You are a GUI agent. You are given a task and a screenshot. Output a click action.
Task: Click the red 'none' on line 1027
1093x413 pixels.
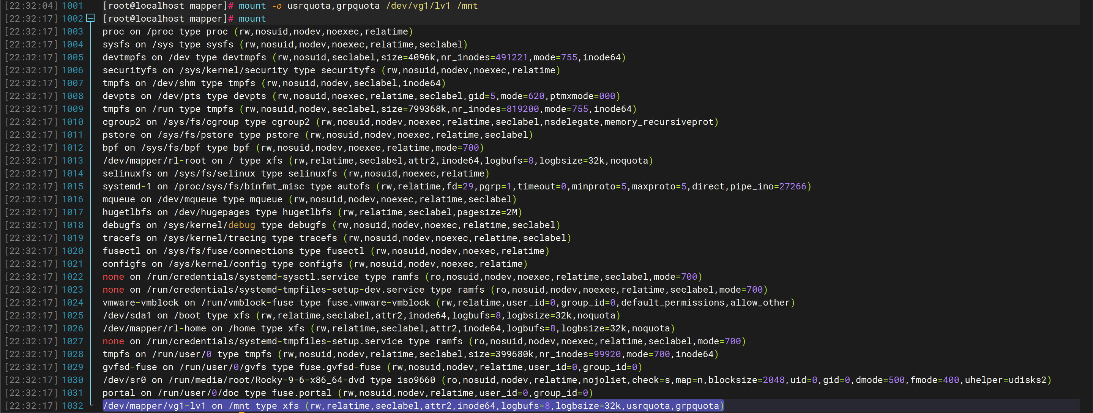pos(113,341)
